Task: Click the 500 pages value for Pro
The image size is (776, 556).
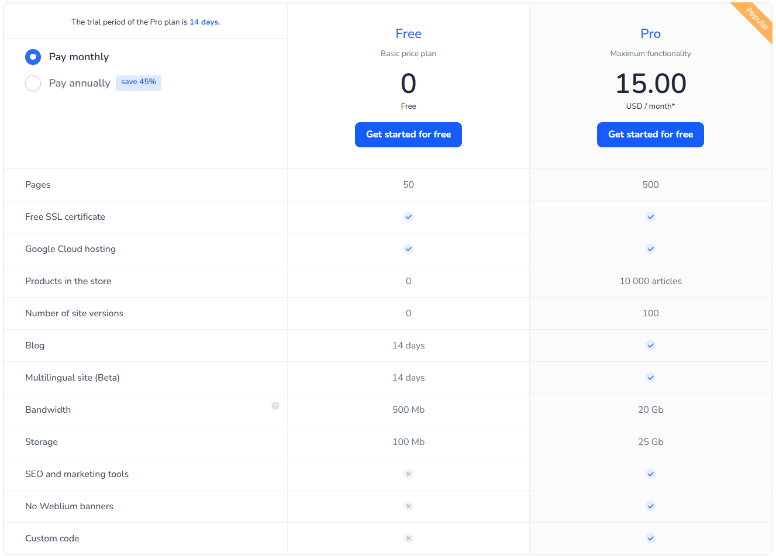Action: pos(650,185)
